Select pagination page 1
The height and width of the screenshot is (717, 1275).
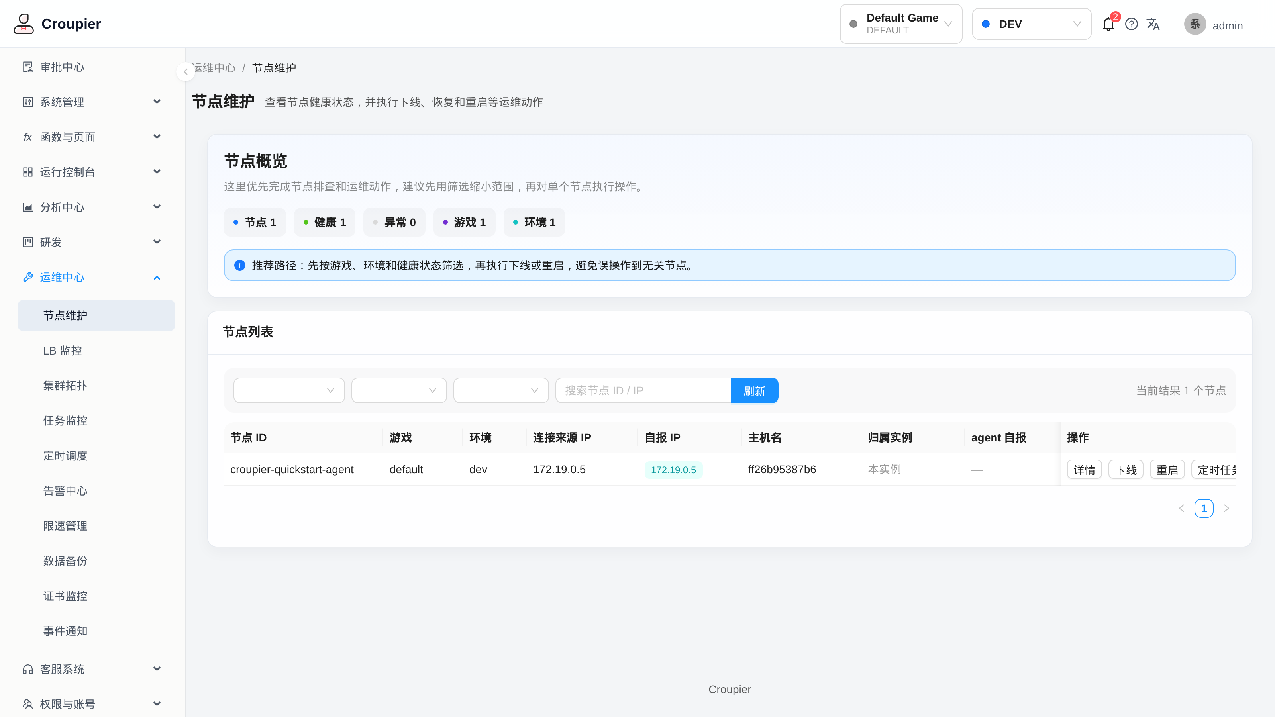[x=1204, y=508]
